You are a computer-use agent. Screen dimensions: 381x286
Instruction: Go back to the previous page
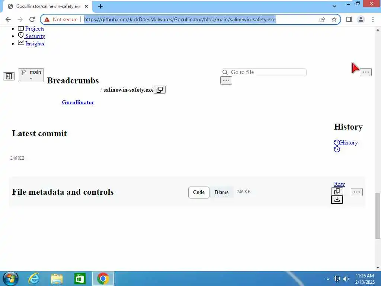(x=8, y=19)
